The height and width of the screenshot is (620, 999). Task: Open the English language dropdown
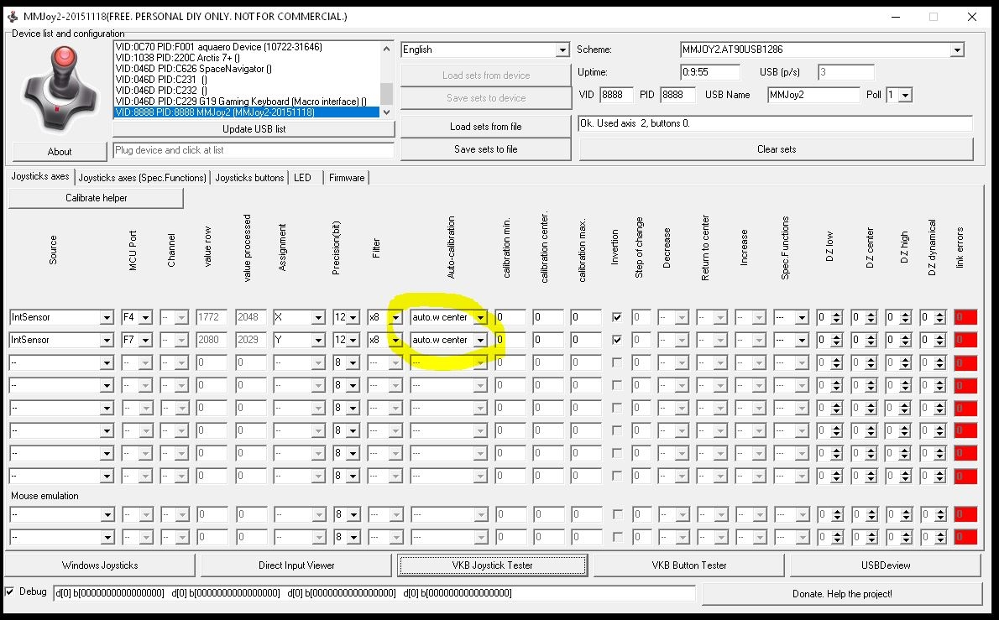tap(562, 50)
